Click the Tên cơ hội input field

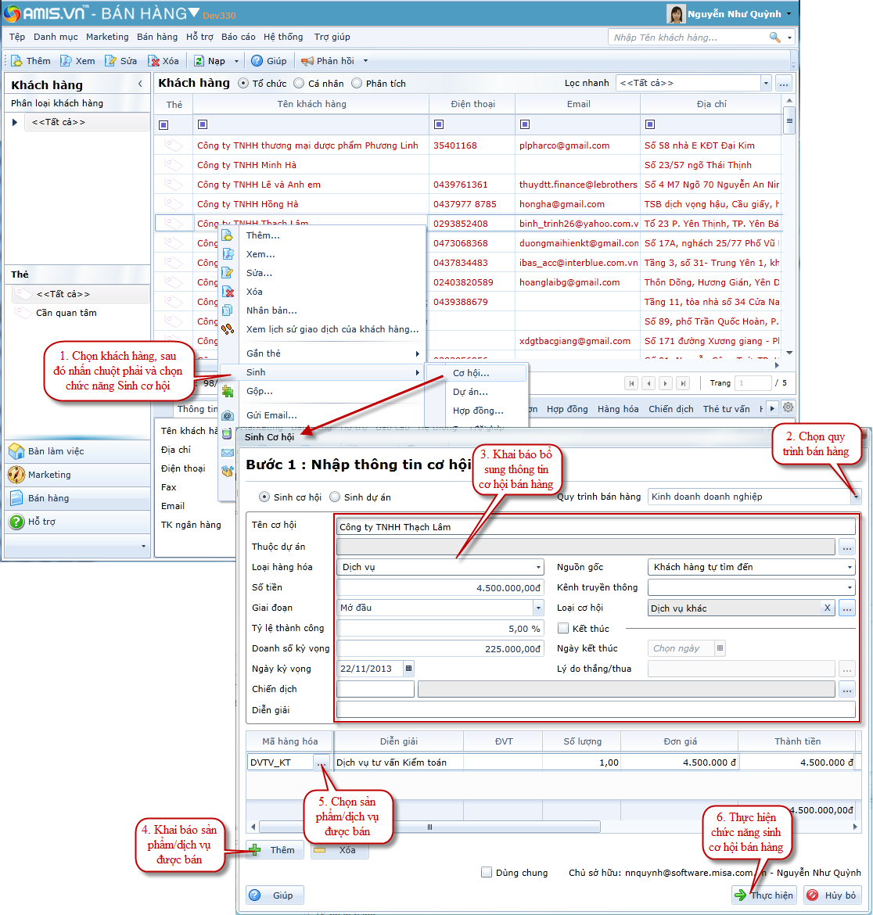click(595, 526)
